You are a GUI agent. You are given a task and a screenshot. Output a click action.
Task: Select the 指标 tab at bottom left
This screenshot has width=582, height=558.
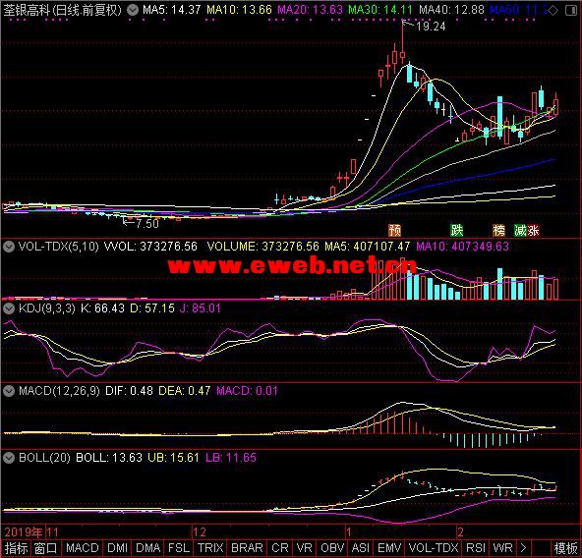16,548
